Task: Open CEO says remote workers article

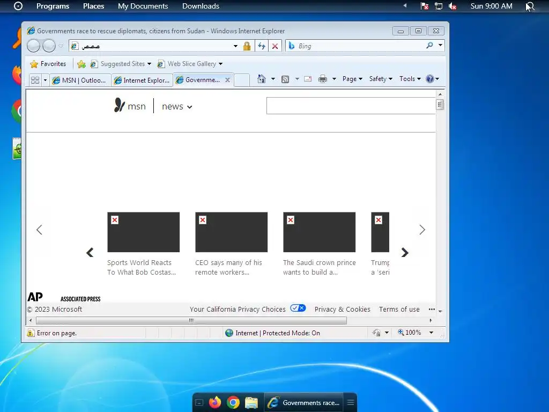Action: [228, 267]
